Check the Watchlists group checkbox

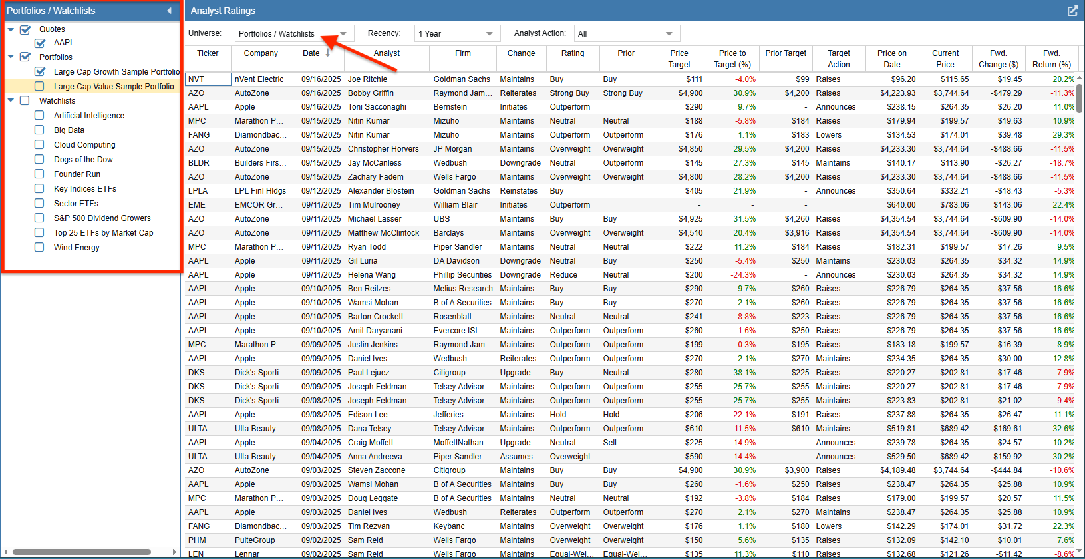(x=25, y=100)
